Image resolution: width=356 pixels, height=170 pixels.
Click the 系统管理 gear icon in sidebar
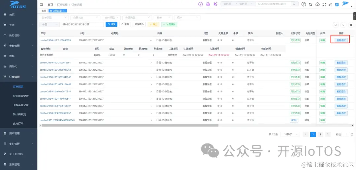(5, 164)
